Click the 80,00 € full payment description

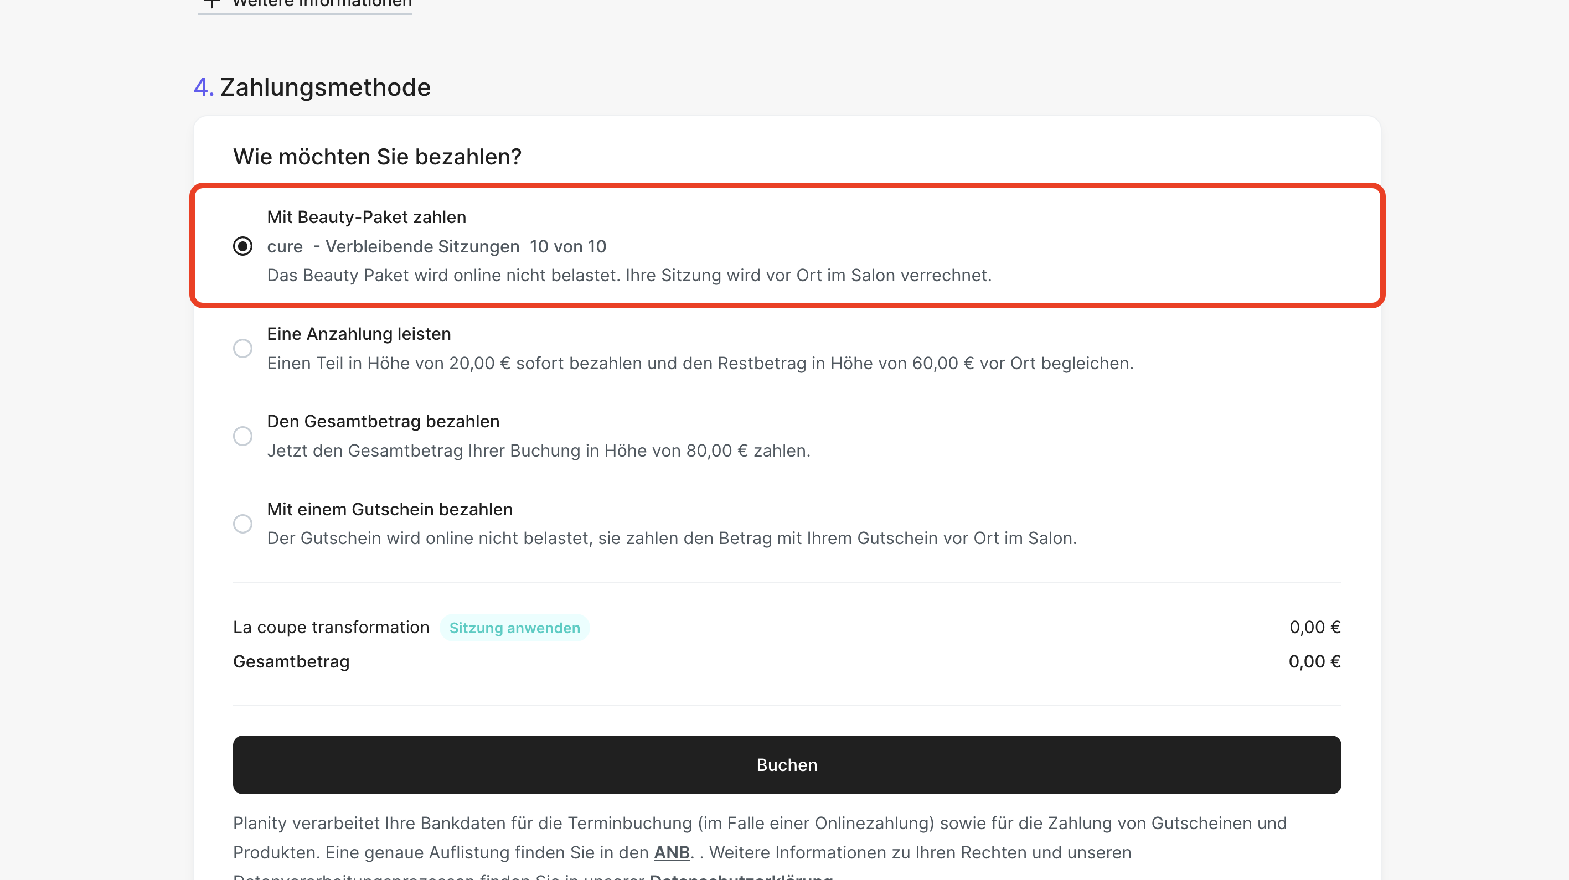[539, 451]
